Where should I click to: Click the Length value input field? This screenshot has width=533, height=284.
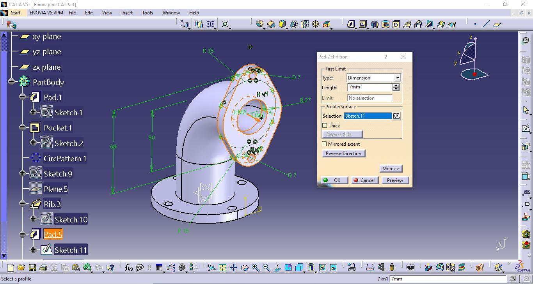pos(370,87)
